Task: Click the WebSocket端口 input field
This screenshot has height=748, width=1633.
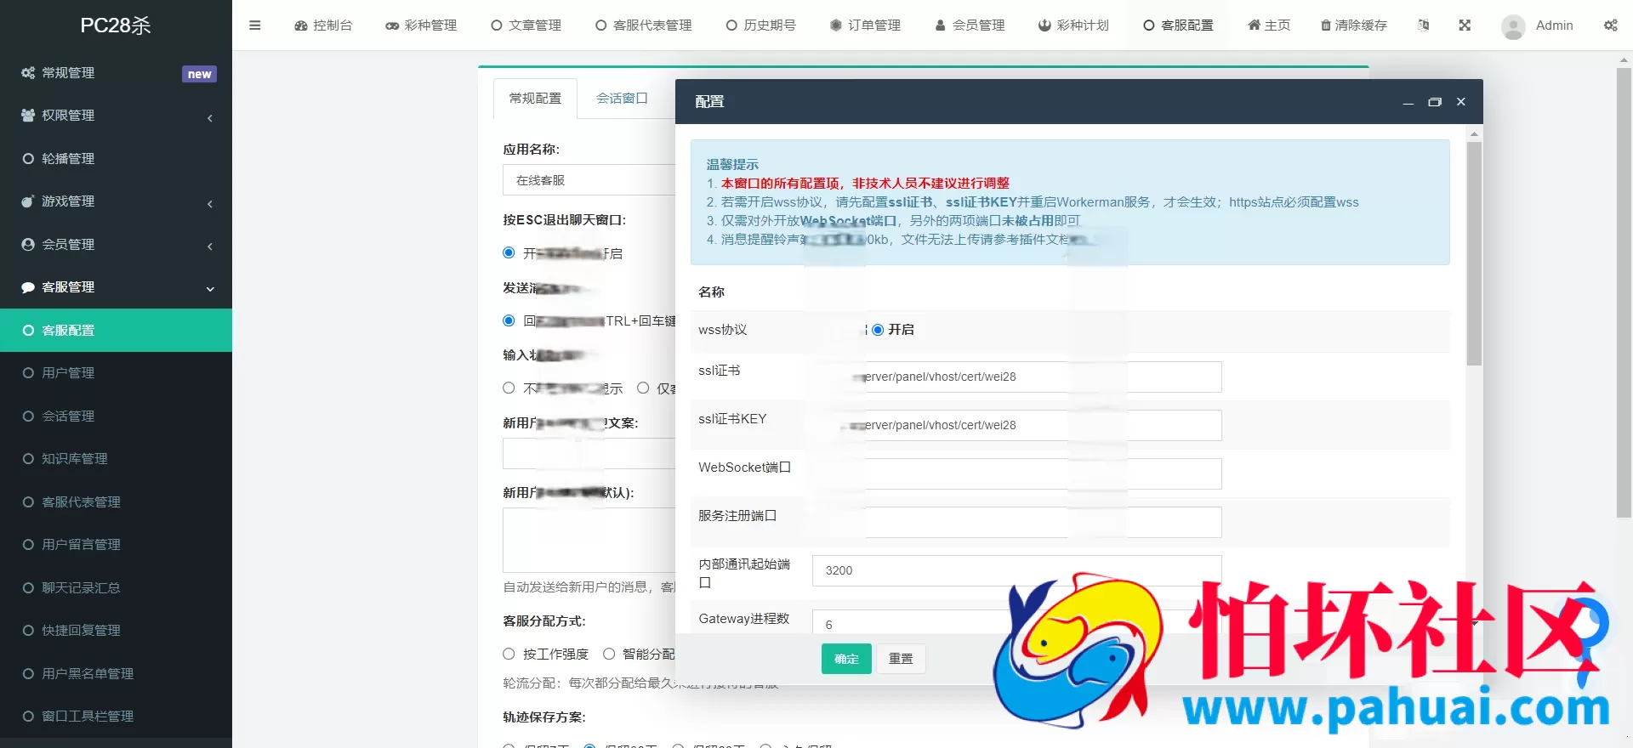Action: [x=1017, y=473]
